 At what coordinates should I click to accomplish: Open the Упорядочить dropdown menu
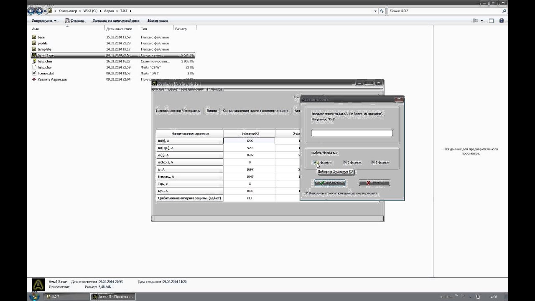click(44, 20)
